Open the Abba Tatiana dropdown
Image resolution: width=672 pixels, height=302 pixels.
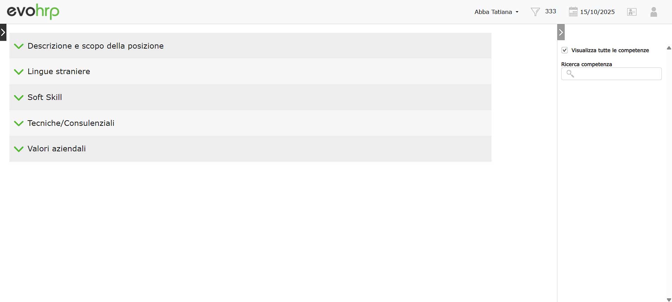click(496, 12)
